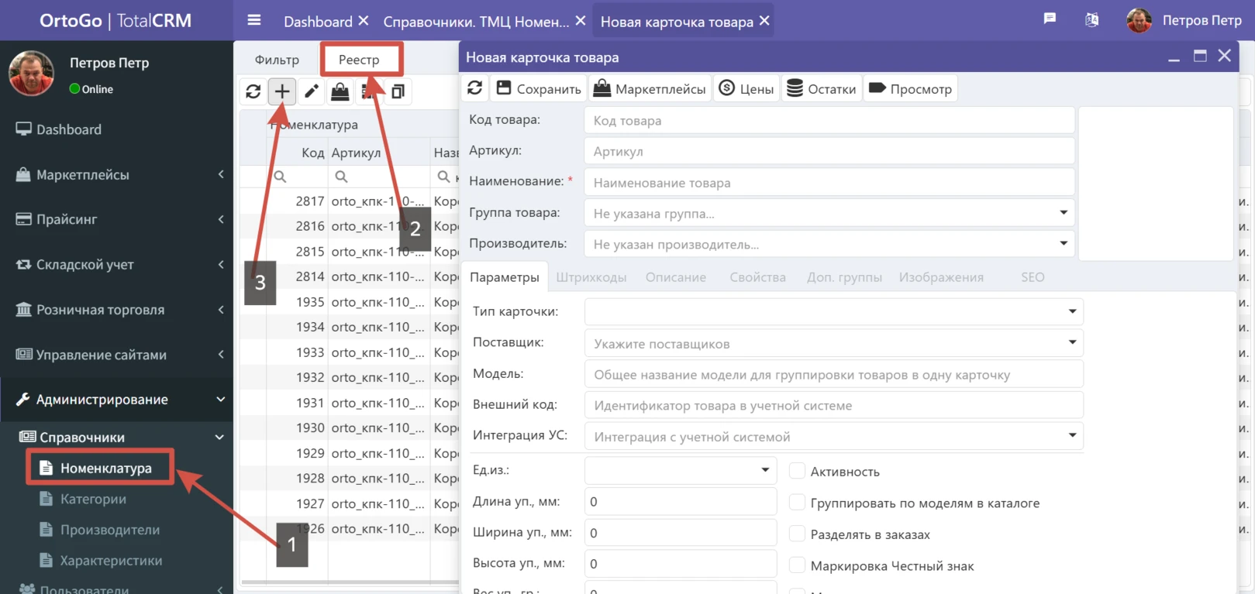
Task: Refresh the new product card form
Action: 475,88
